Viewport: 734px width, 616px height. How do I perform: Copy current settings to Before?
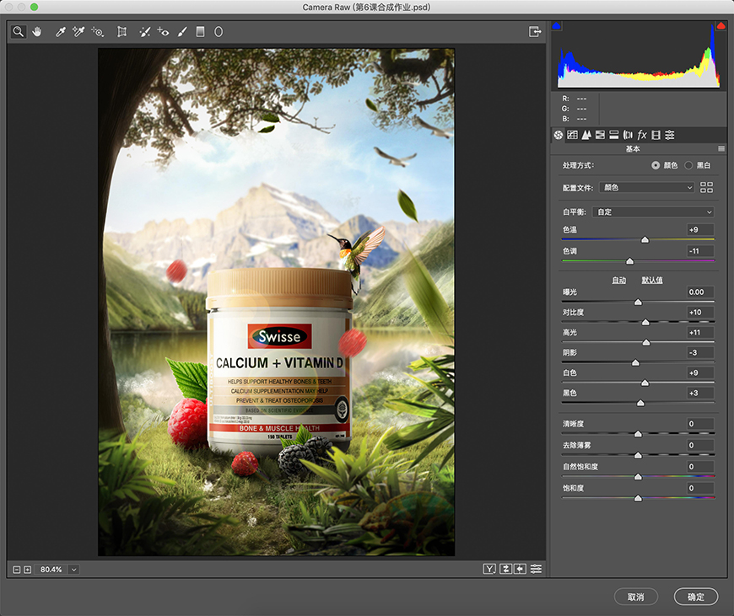pyautogui.click(x=520, y=569)
